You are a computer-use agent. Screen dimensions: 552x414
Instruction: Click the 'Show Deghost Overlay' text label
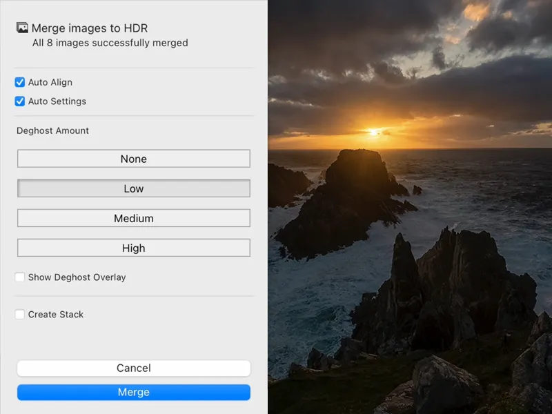pos(77,277)
